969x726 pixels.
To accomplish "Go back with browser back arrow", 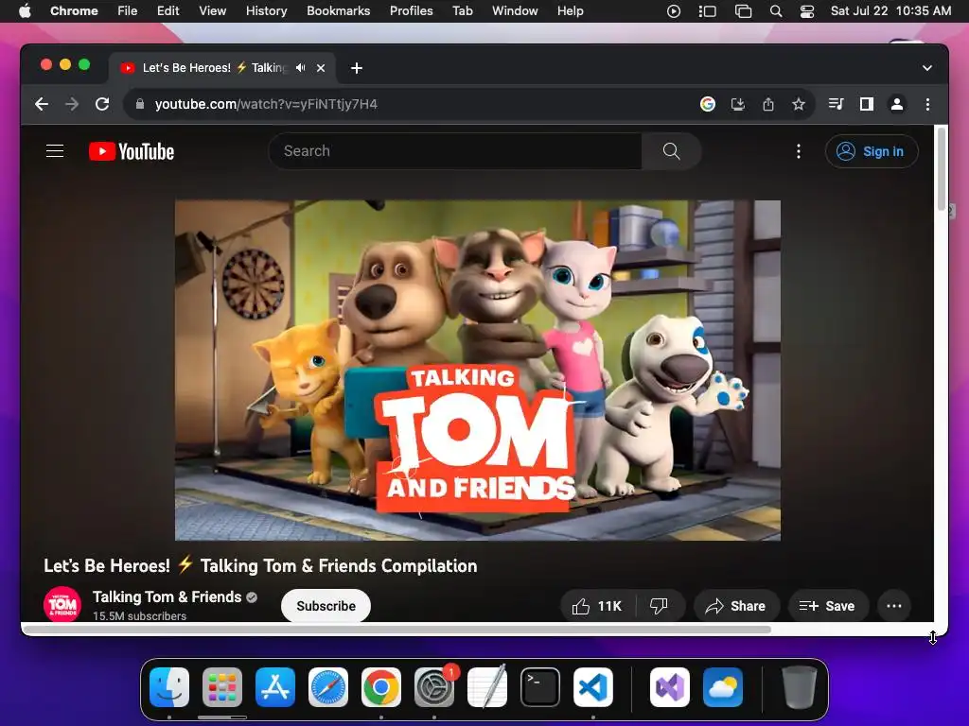I will [42, 104].
